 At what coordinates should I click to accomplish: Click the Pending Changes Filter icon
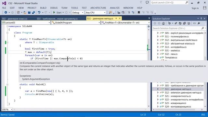(169, 23)
